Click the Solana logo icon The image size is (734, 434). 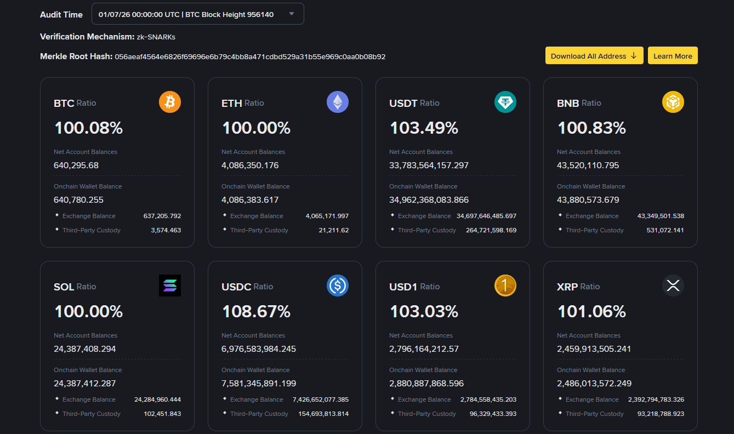(x=170, y=285)
